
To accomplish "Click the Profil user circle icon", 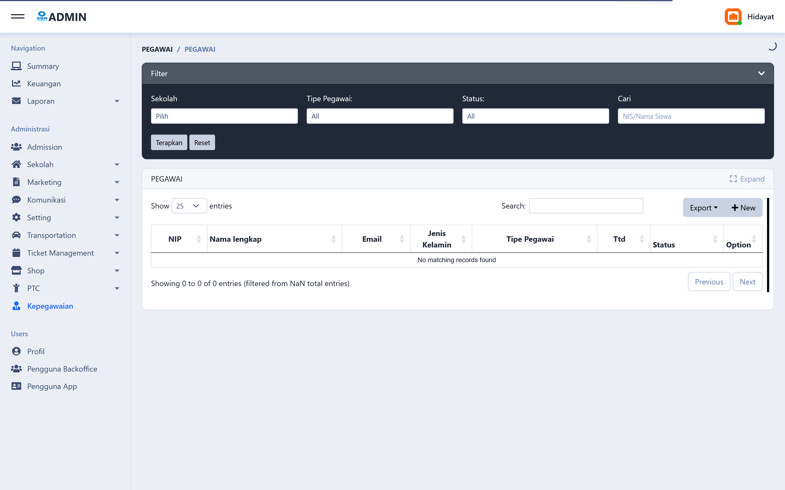I will pyautogui.click(x=16, y=351).
